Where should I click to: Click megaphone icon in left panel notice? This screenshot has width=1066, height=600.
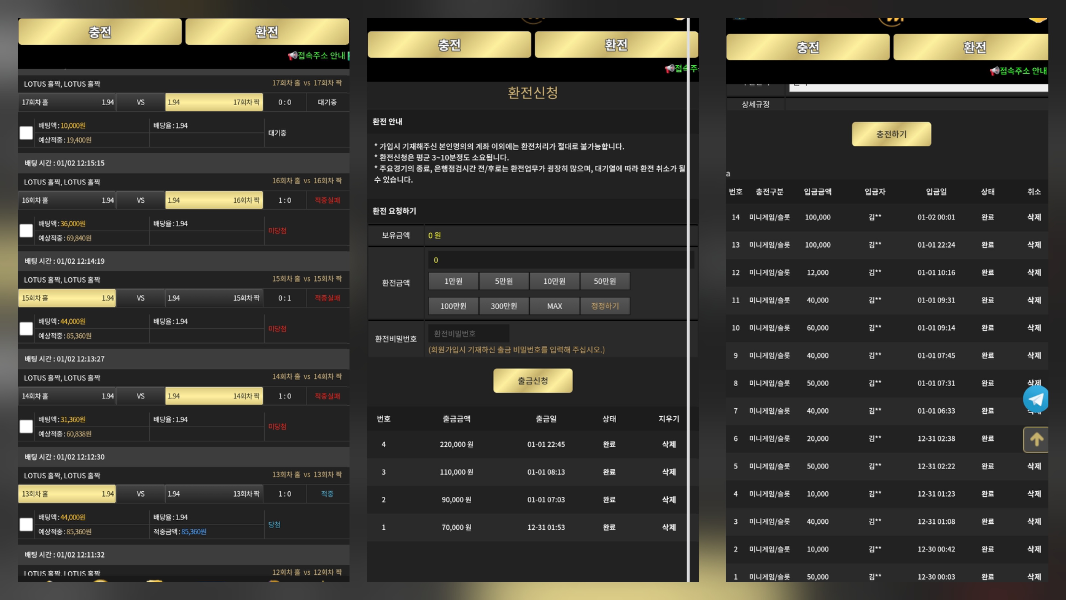click(293, 56)
